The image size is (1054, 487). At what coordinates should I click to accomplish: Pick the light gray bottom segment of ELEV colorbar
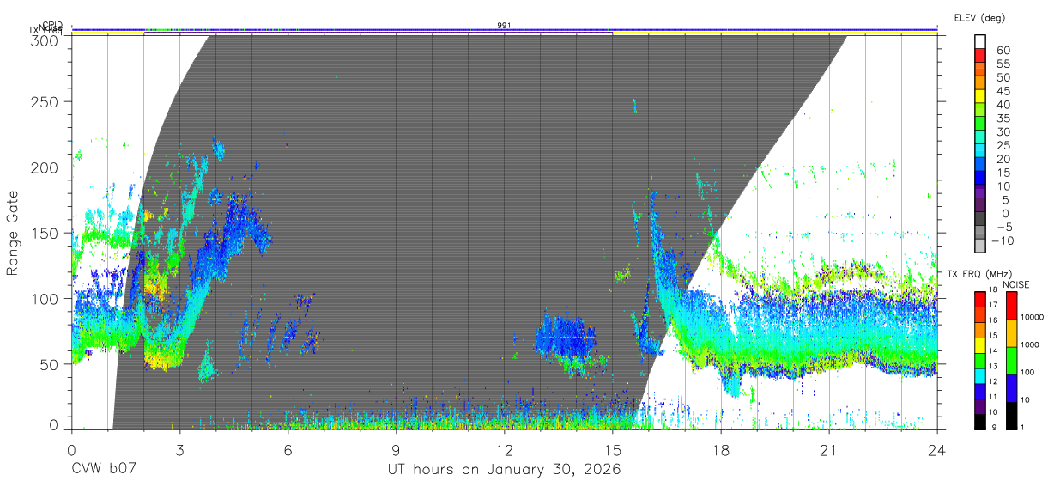981,245
